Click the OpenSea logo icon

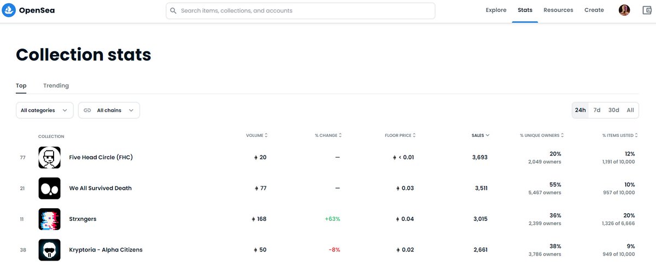[x=9, y=10]
